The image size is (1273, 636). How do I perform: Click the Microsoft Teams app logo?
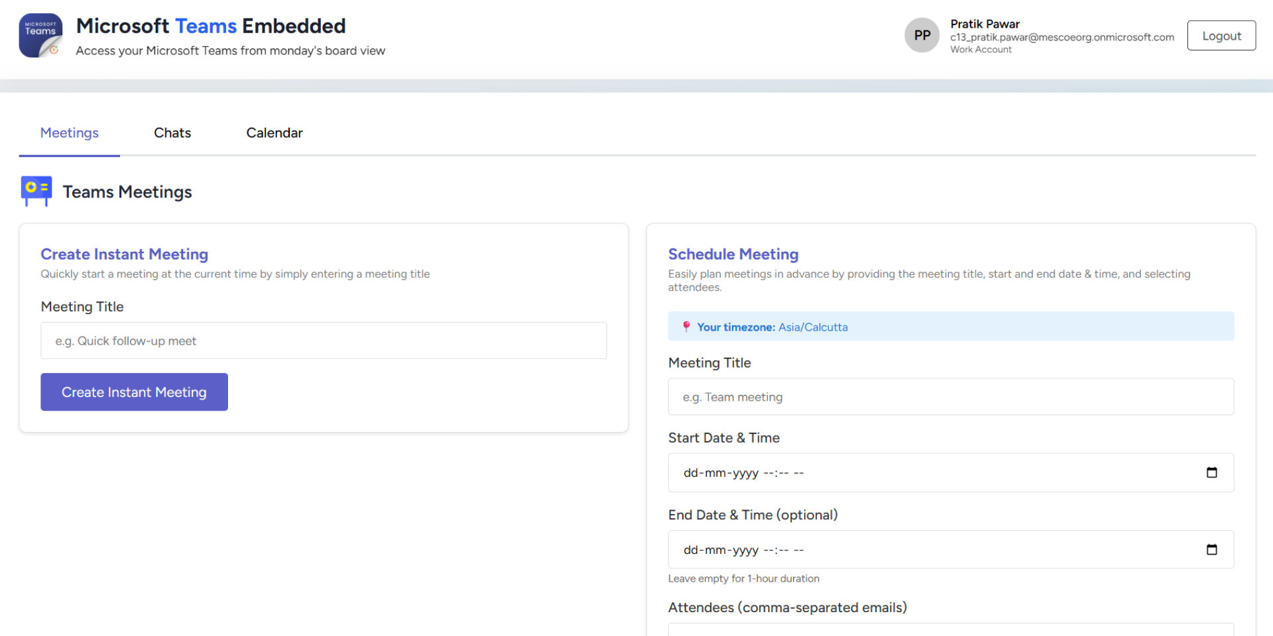point(40,36)
